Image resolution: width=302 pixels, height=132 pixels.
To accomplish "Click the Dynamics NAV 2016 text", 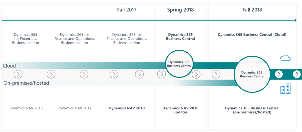I will (x=26, y=108).
